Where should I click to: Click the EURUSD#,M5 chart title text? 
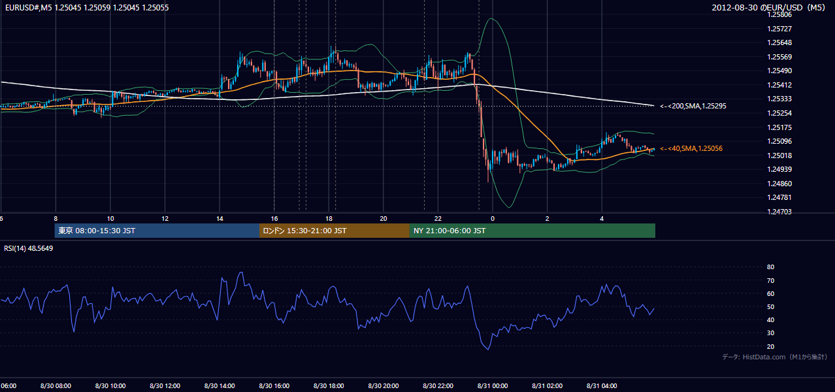86,7
